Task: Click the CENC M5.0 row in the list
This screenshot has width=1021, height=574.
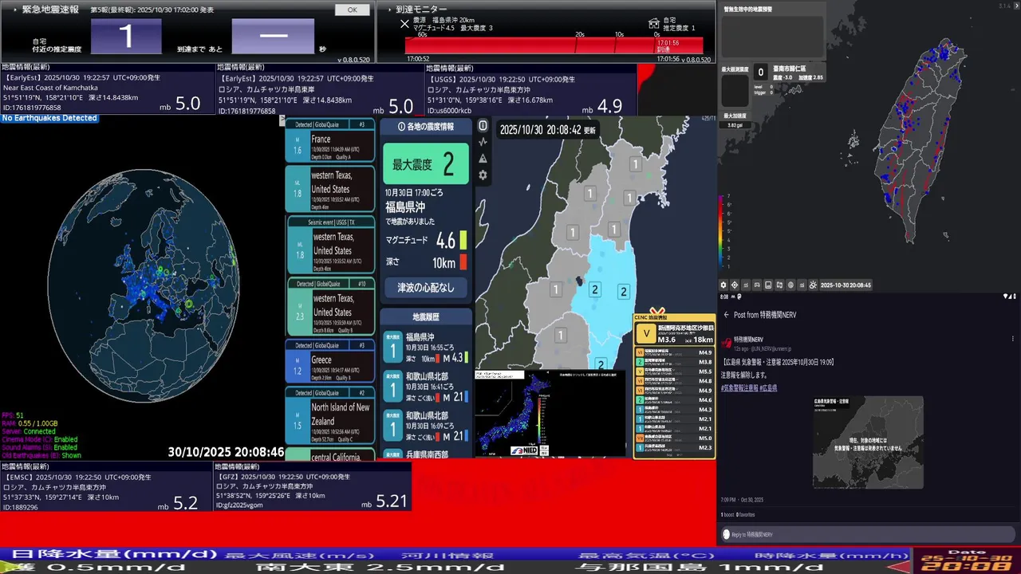Action: click(674, 438)
